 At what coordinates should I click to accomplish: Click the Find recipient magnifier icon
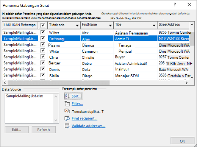[x=67, y=118]
